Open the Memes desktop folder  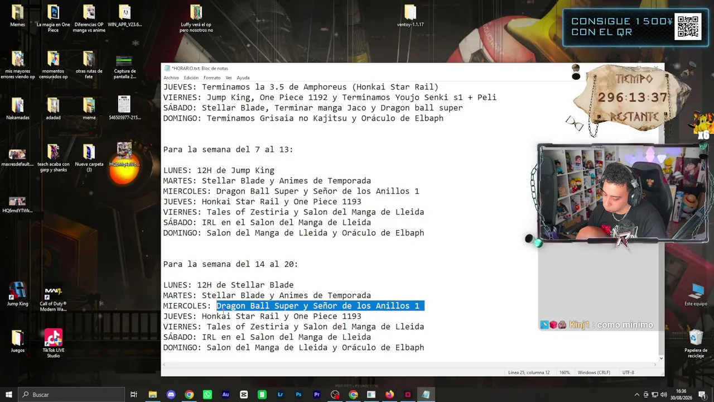tap(17, 16)
